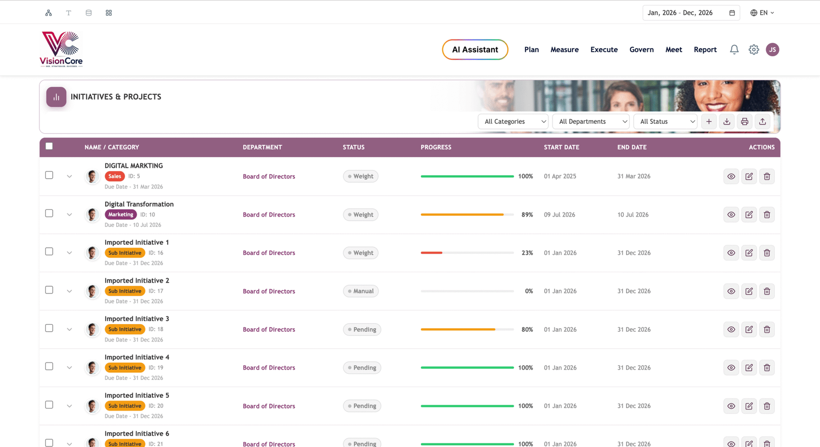
Task: Open the database icon in top bar
Action: coord(89,13)
